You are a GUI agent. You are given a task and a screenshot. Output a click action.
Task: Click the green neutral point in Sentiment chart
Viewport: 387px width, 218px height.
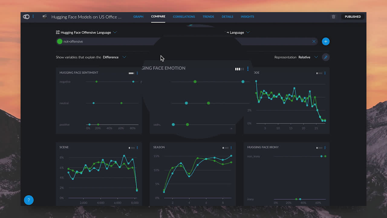pos(122,103)
